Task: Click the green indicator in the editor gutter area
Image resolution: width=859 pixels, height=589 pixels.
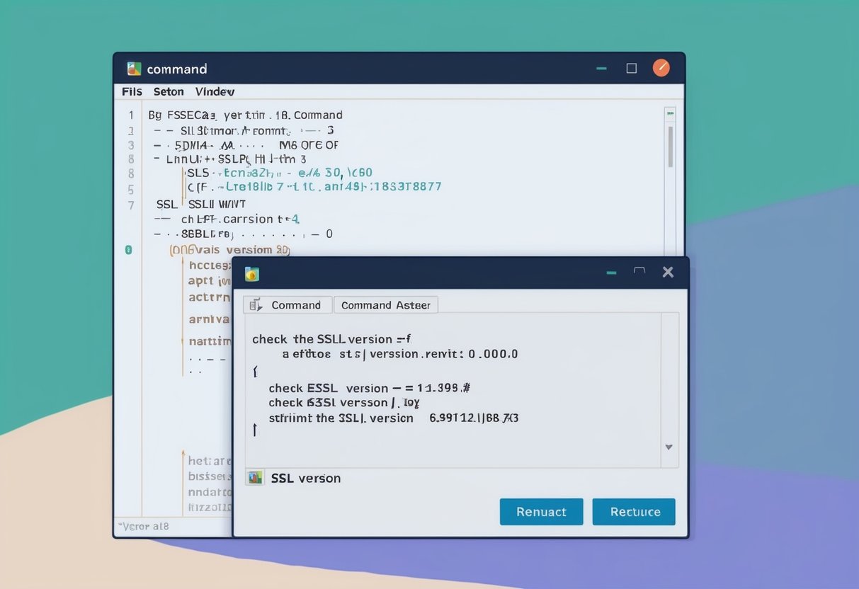Action: (x=130, y=250)
